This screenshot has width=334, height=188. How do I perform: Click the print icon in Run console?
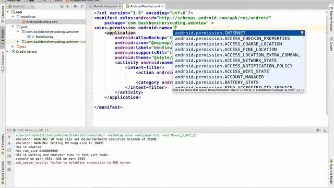click(9, 163)
